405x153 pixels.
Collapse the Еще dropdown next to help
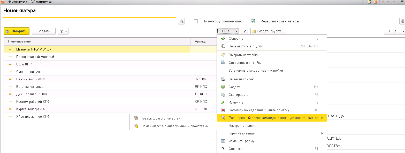point(227,31)
